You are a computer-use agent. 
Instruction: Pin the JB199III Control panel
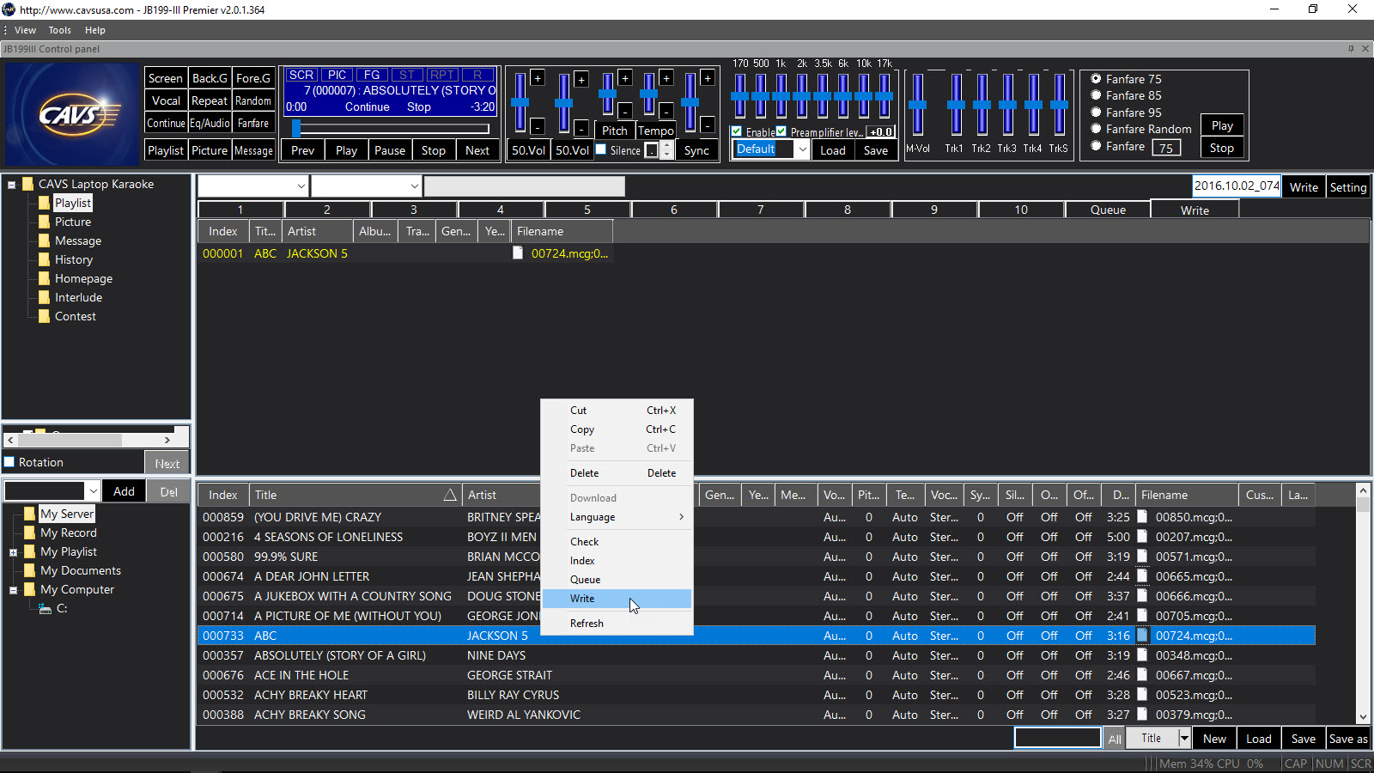pos(1351,49)
